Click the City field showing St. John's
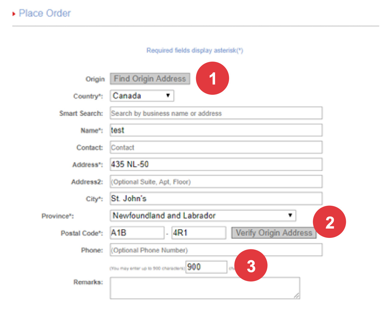391x326 pixels. click(216, 198)
